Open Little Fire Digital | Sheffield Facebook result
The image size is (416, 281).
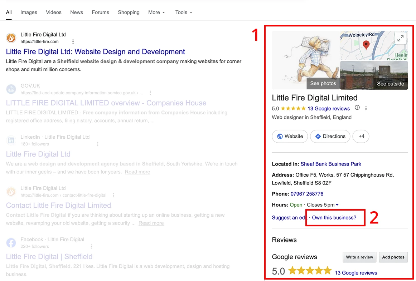[49, 257]
